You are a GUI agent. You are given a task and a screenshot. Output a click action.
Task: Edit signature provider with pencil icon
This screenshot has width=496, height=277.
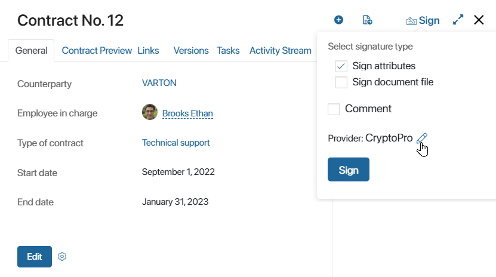point(421,138)
